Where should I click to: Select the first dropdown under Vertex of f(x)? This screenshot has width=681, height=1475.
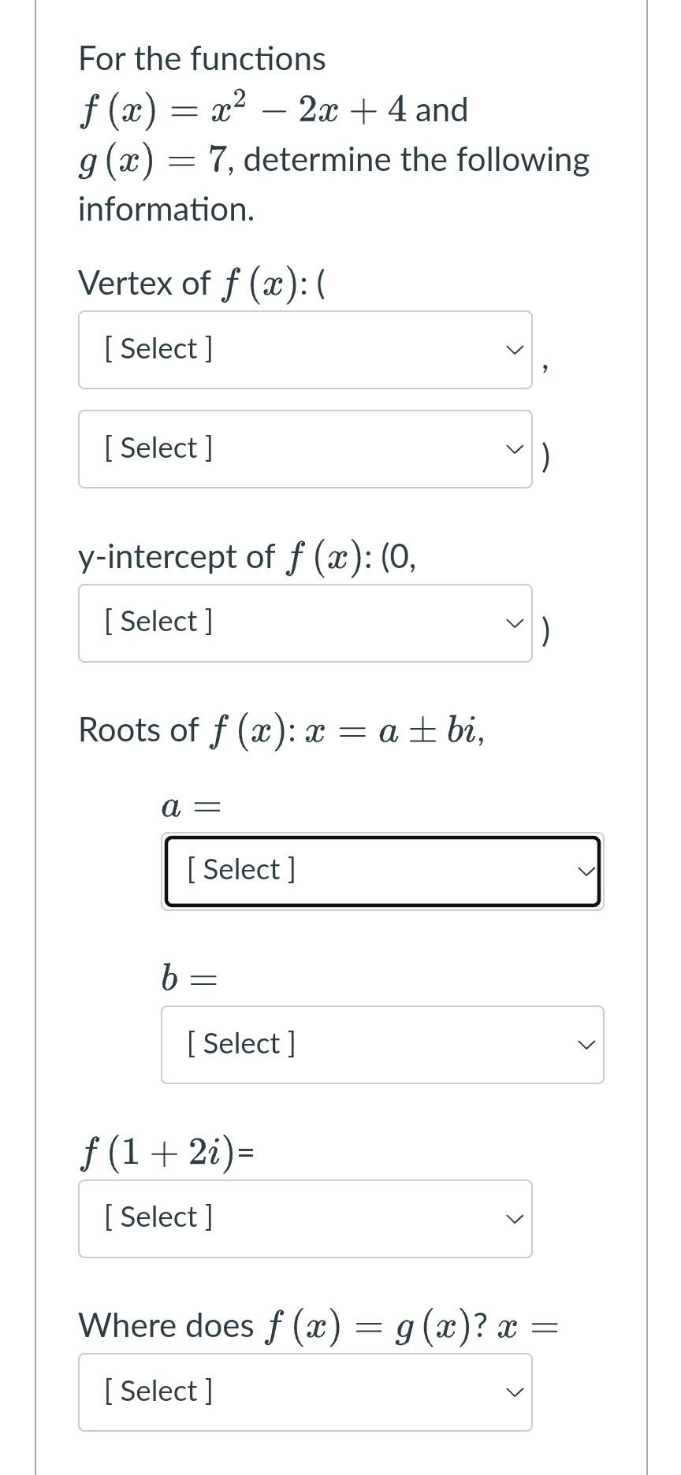[305, 349]
